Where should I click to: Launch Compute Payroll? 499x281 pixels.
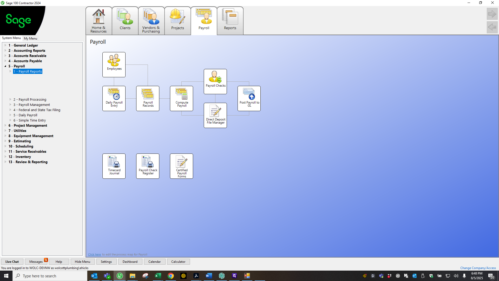coord(181,98)
